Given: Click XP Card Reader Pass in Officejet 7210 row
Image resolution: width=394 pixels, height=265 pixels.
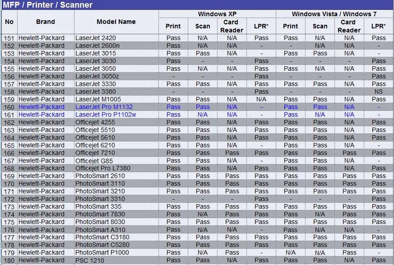Looking at the screenshot, I should 232,153.
